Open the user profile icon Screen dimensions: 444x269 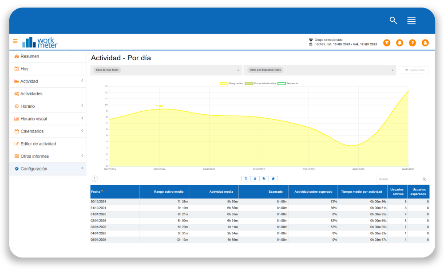click(425, 43)
